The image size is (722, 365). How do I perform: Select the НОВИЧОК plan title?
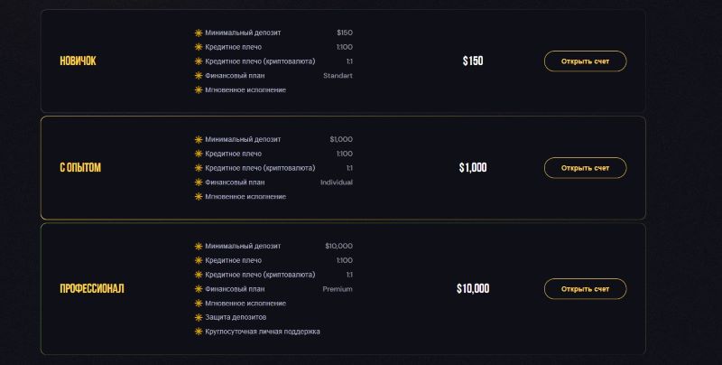pyautogui.click(x=78, y=61)
